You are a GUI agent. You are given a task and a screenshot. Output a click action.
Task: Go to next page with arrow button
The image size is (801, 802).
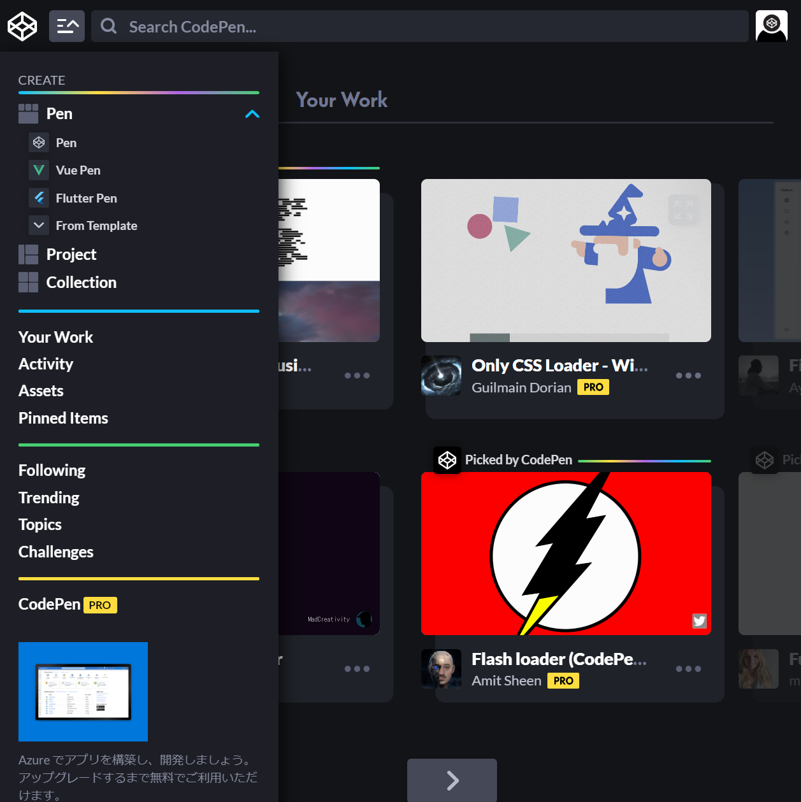452,780
